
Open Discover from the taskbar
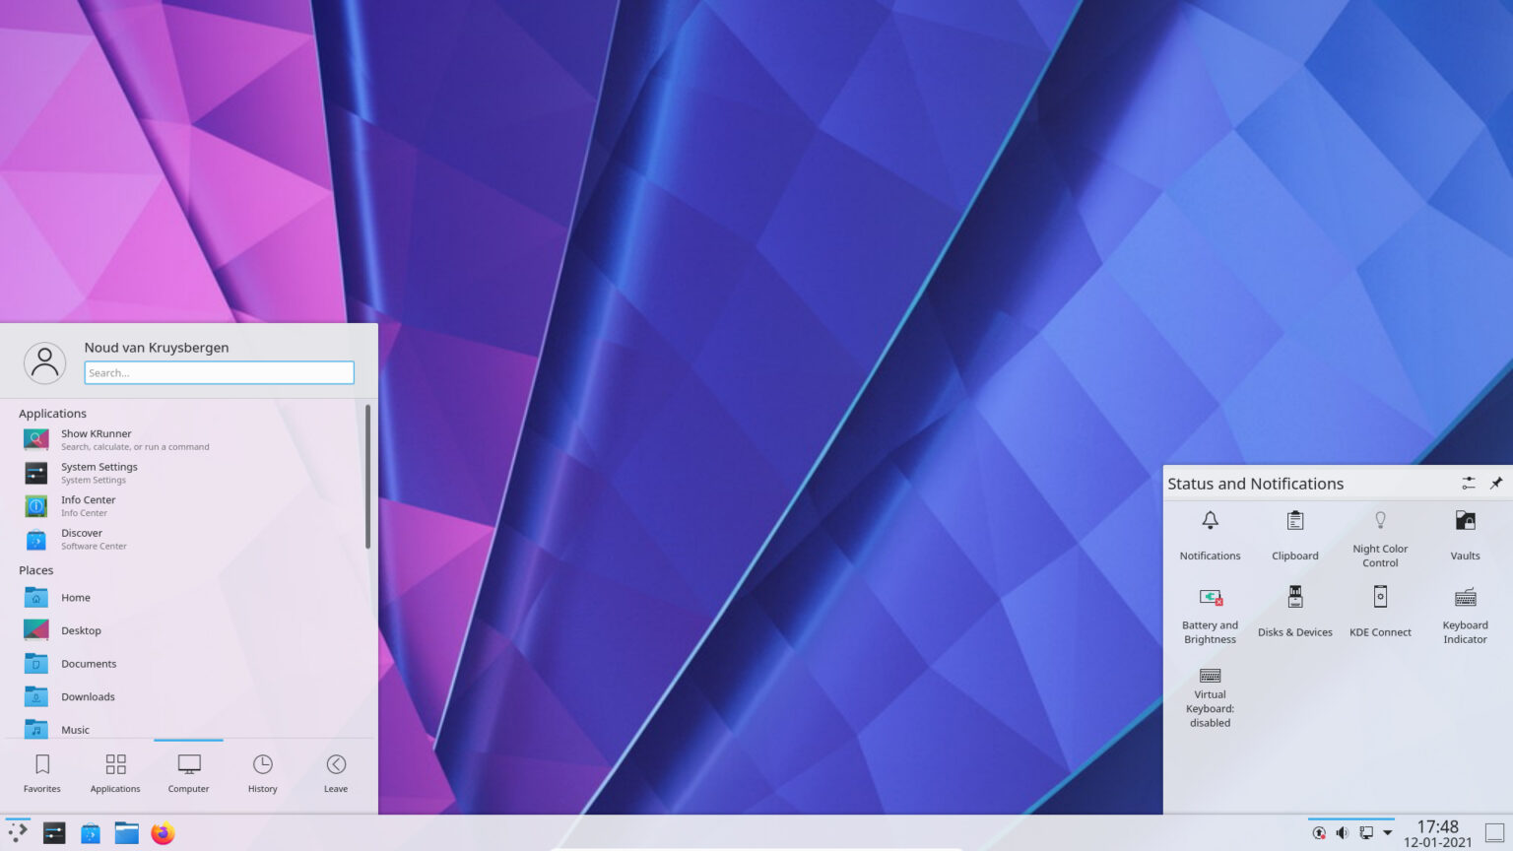pos(90,832)
